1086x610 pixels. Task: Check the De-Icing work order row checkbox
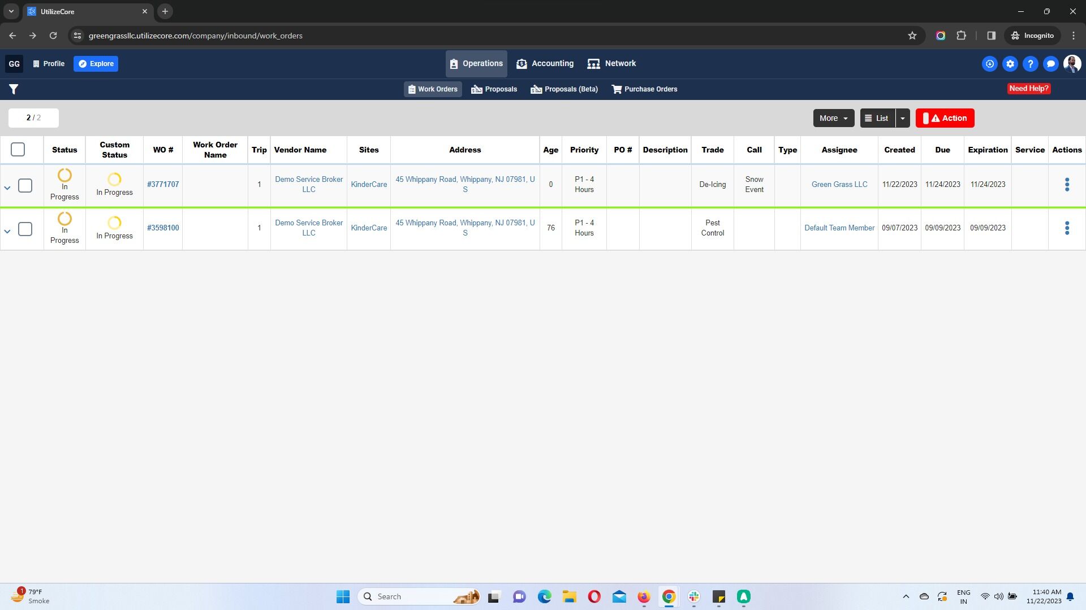(25, 186)
